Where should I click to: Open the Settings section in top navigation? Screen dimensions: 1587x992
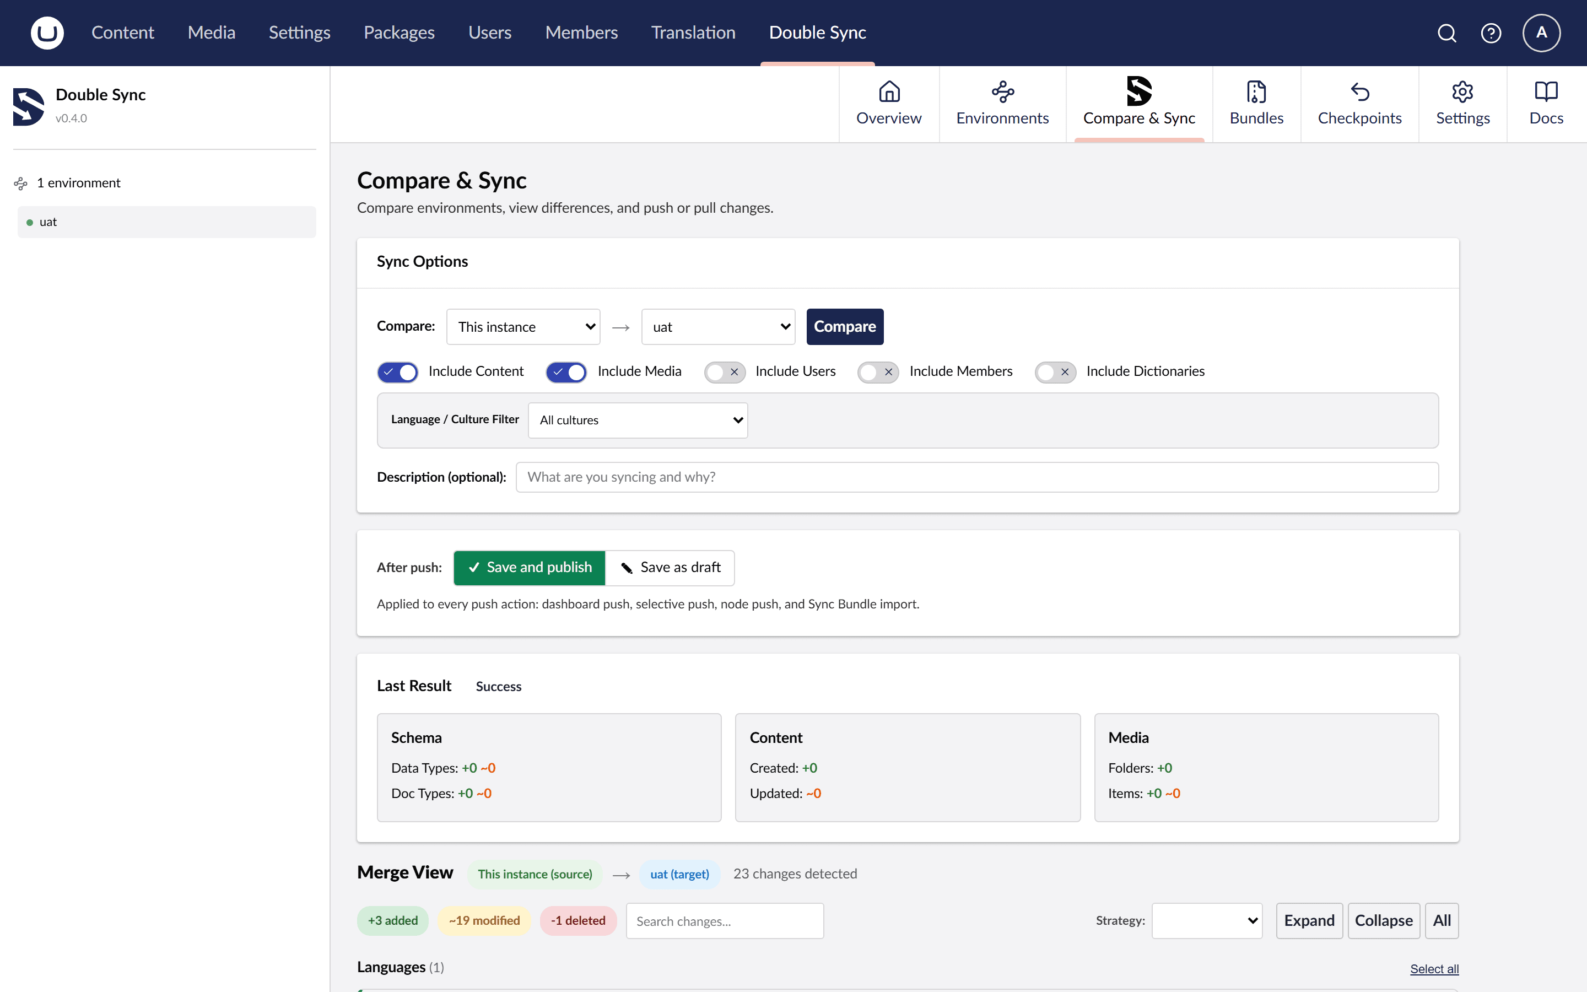tap(300, 33)
